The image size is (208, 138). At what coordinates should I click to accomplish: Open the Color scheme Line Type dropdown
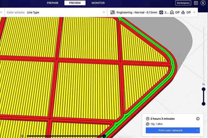tap(56, 12)
